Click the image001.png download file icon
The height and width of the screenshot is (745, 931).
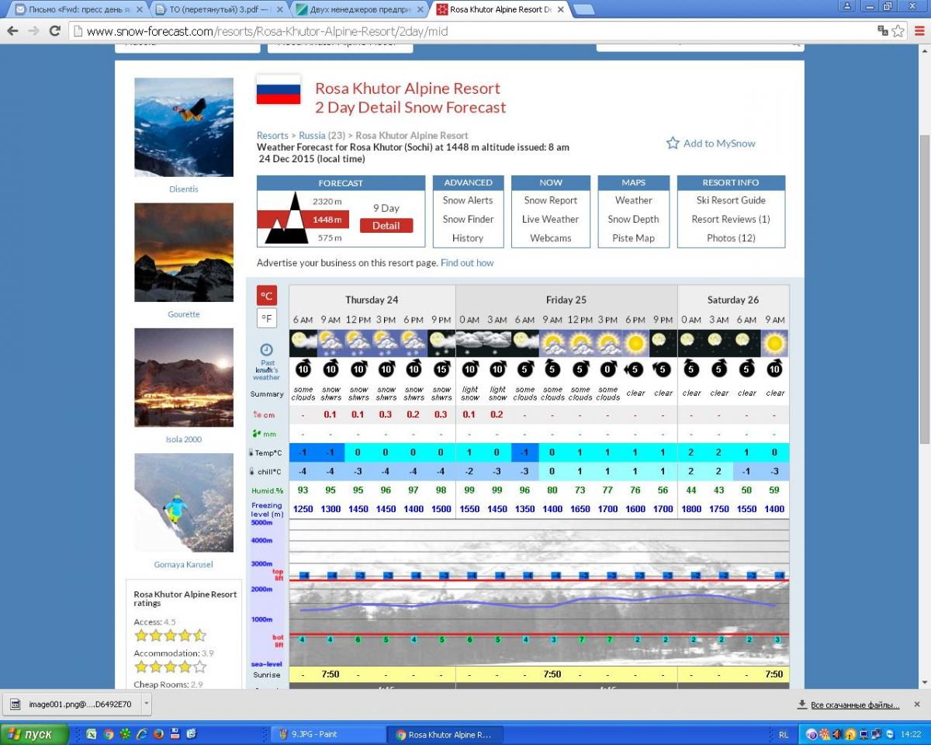pos(15,705)
